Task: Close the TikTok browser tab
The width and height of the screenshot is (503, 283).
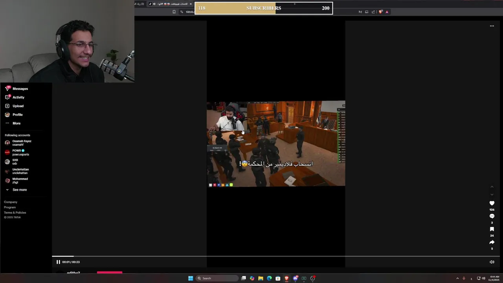Action: [x=191, y=4]
